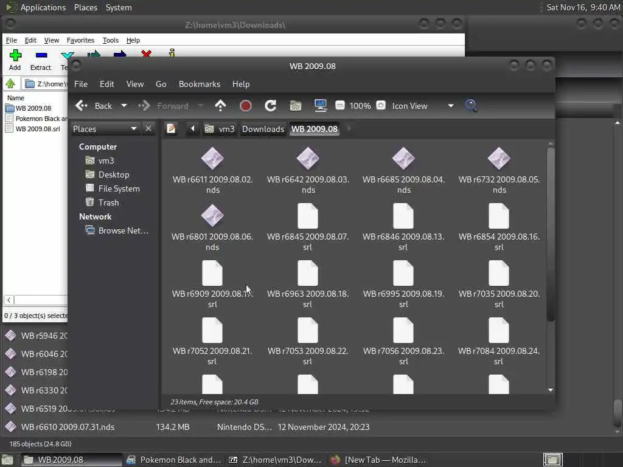Click the red Stop loading icon
Viewport: 623px width, 467px height.
click(246, 106)
